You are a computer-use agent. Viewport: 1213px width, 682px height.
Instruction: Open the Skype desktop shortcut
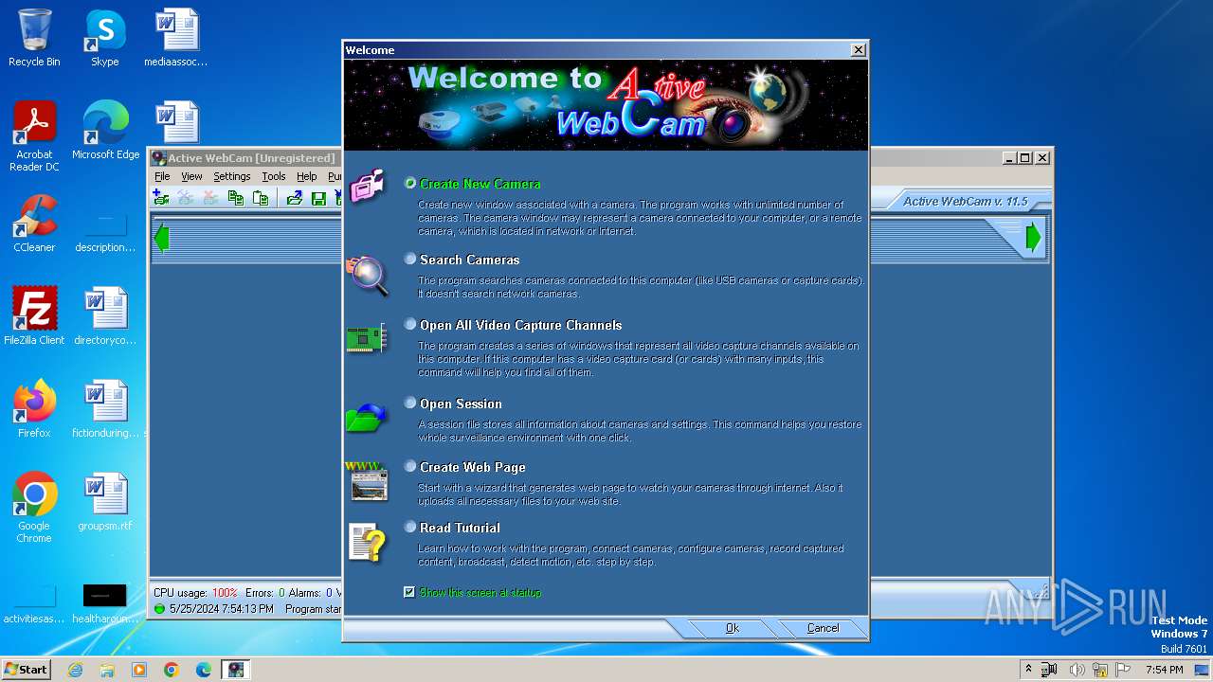pos(105,38)
